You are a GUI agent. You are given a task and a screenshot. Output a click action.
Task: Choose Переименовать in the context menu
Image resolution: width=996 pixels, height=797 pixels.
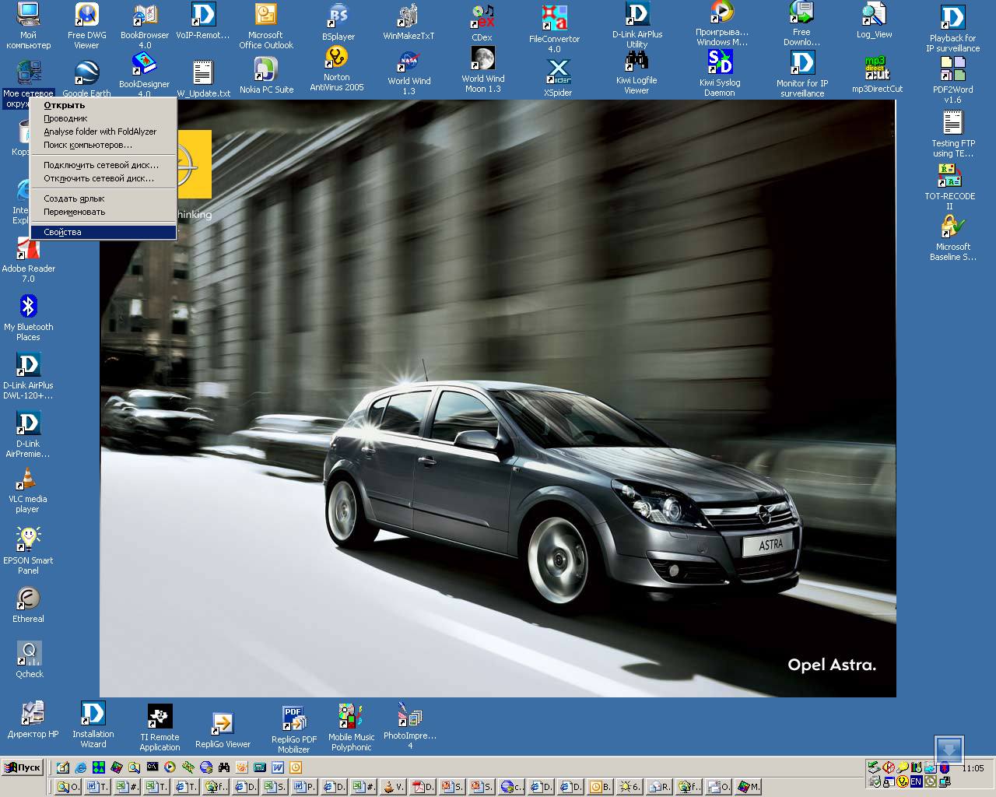74,212
